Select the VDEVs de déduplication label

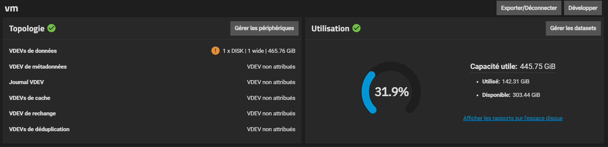[x=39, y=129]
